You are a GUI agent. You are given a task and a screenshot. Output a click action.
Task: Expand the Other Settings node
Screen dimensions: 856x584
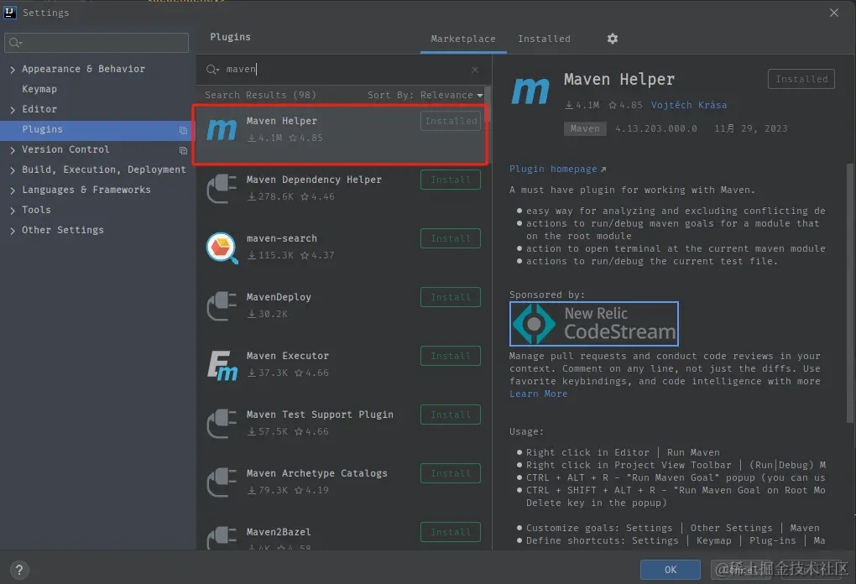pyautogui.click(x=13, y=231)
